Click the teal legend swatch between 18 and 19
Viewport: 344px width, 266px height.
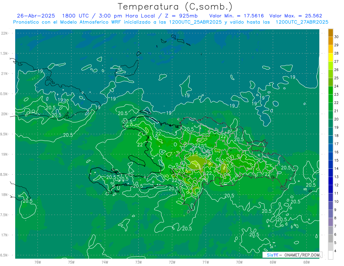[331, 132]
